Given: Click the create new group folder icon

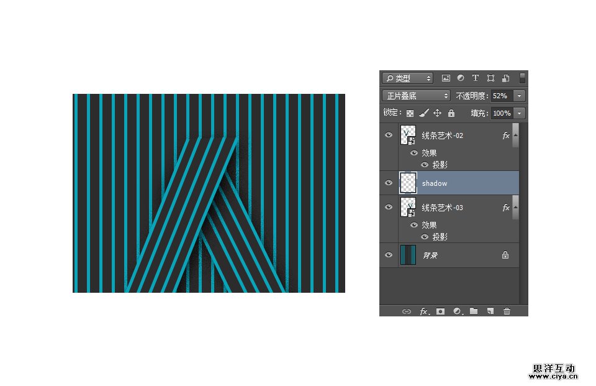Looking at the screenshot, I should [474, 311].
